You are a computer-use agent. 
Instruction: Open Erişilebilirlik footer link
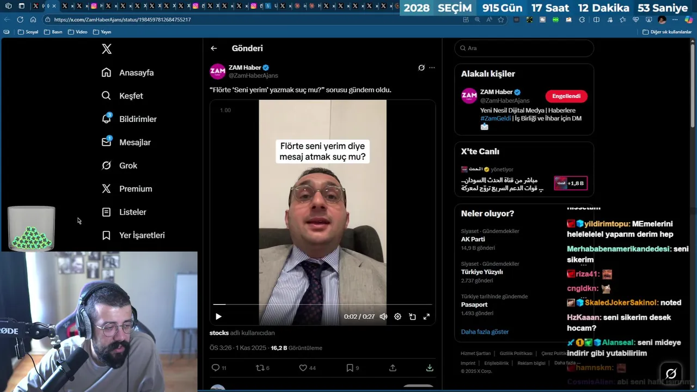click(x=497, y=363)
